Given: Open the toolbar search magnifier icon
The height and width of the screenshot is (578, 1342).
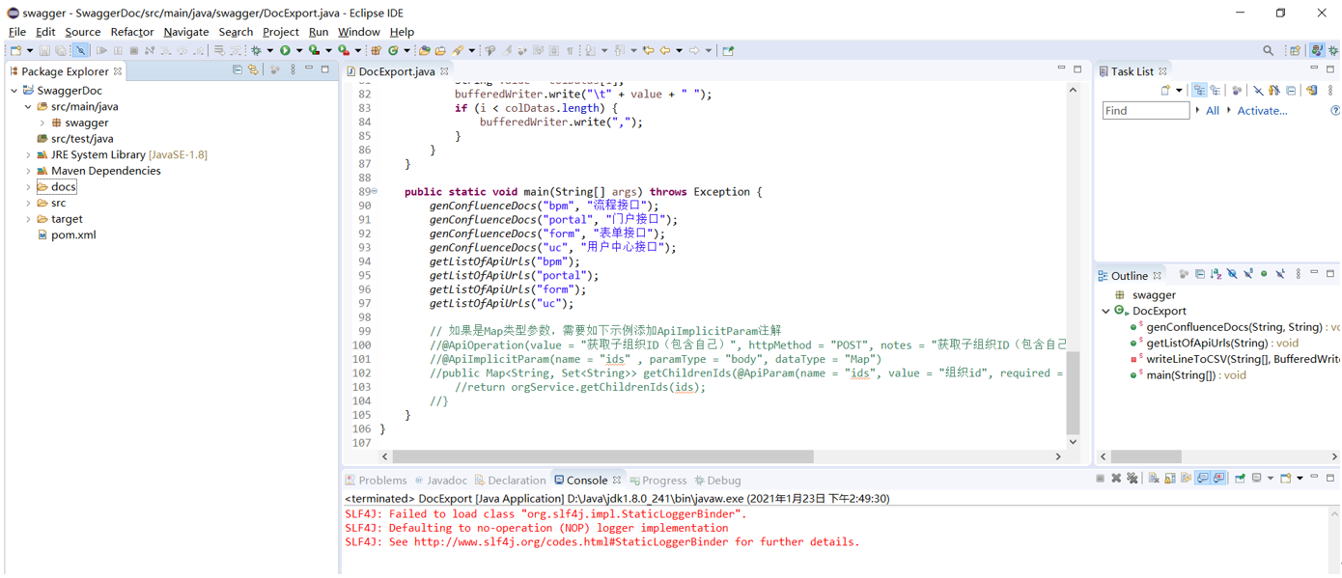Looking at the screenshot, I should point(1268,50).
